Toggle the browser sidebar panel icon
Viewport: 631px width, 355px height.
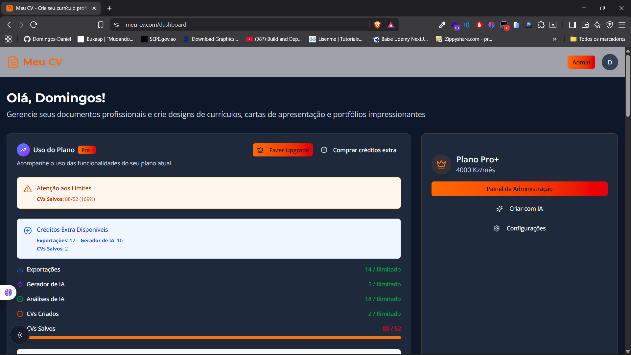click(x=573, y=25)
